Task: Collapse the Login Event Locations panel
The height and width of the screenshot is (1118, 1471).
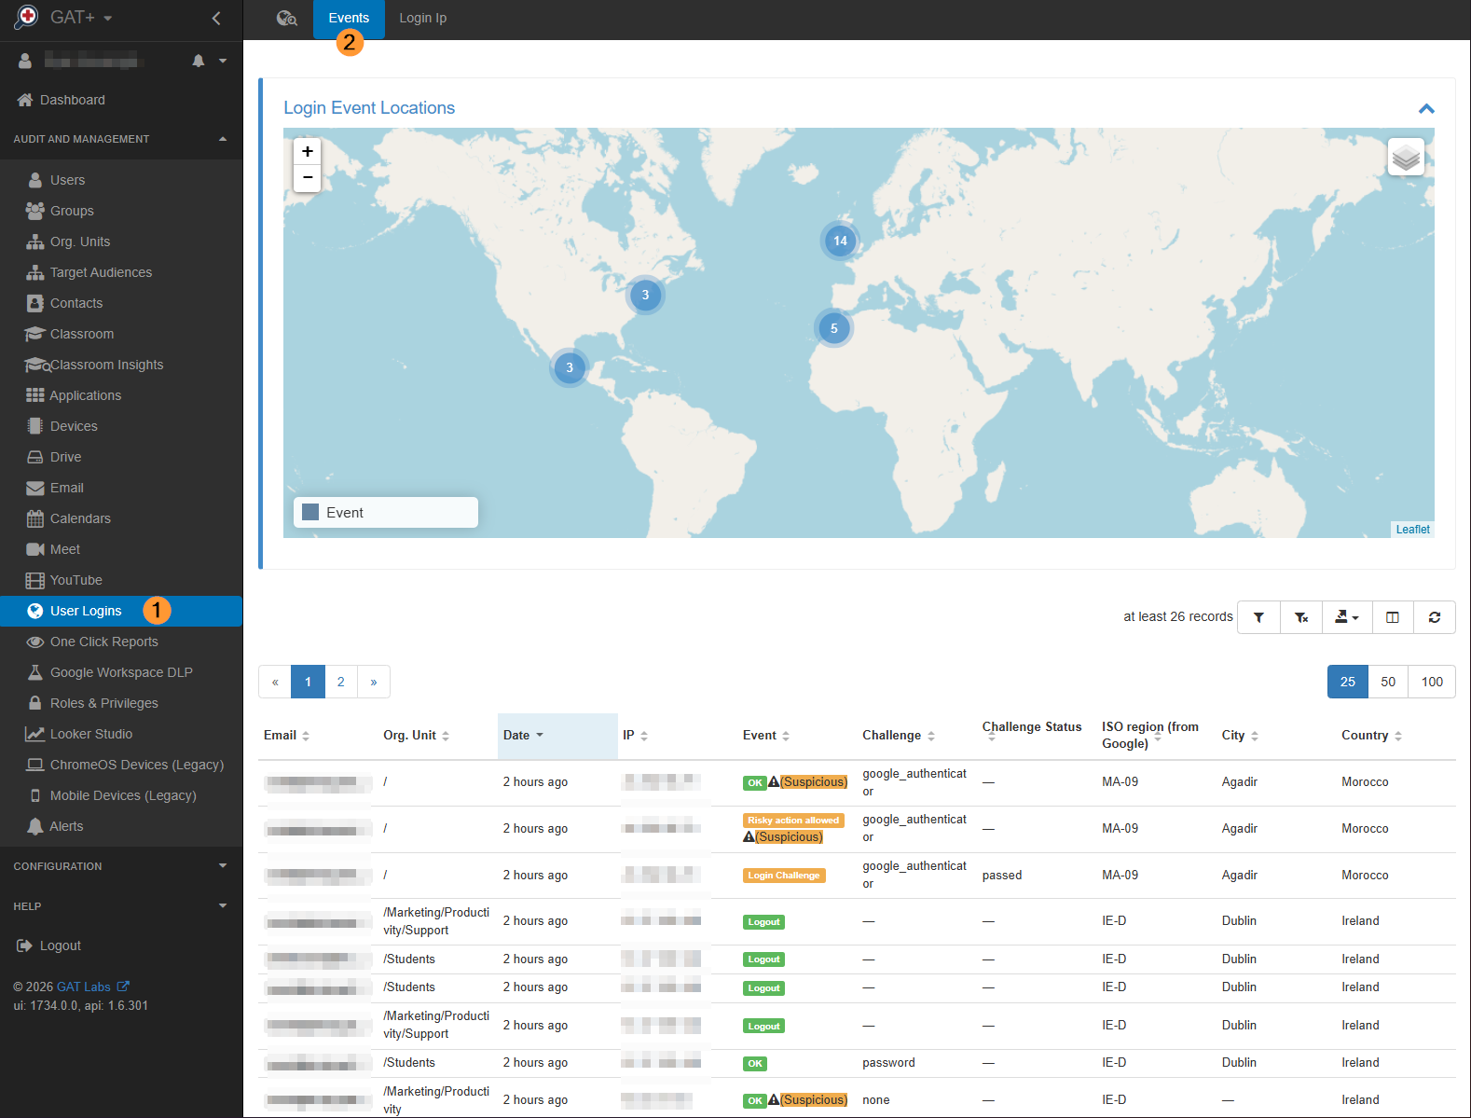Action: click(1426, 109)
